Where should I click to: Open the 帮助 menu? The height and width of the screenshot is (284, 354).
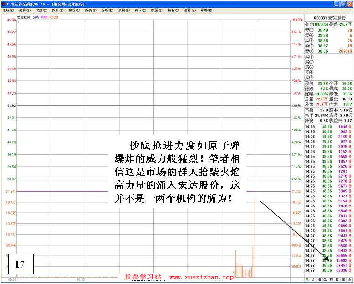tap(206, 10)
